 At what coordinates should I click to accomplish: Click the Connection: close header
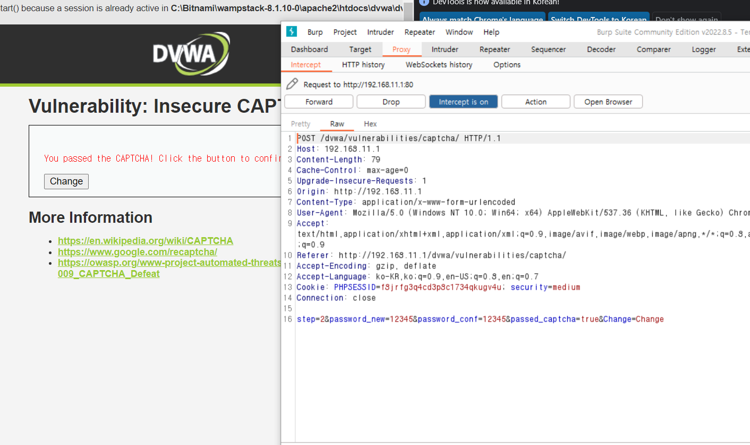coord(336,298)
